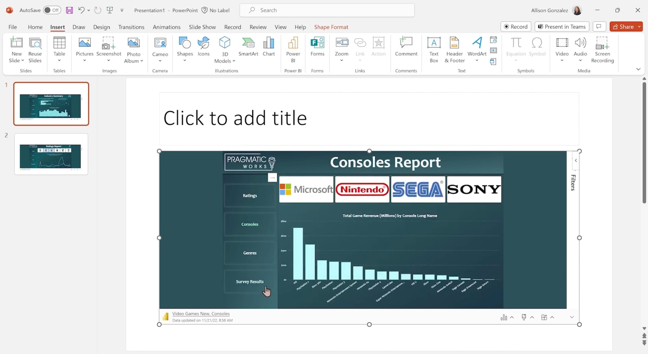Start a Screen Recording
This screenshot has height=354, width=648.
[x=602, y=50]
